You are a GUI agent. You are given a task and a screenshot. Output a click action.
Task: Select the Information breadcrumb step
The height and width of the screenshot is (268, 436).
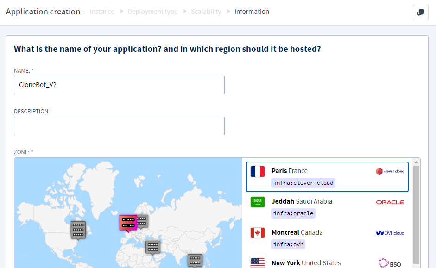click(252, 12)
